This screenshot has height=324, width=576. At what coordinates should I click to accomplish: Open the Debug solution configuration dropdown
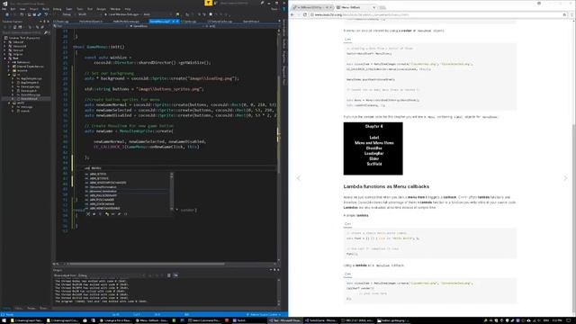68,14
